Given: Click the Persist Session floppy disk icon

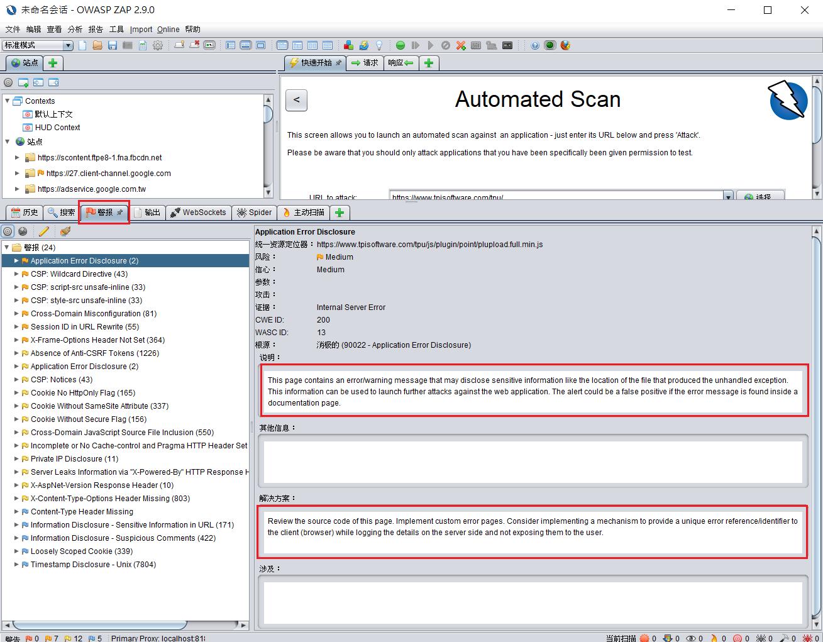Looking at the screenshot, I should coord(113,45).
